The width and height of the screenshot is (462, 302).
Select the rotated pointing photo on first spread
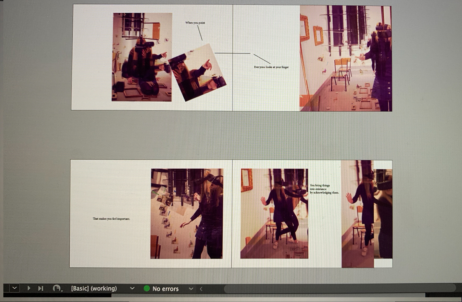(x=197, y=72)
